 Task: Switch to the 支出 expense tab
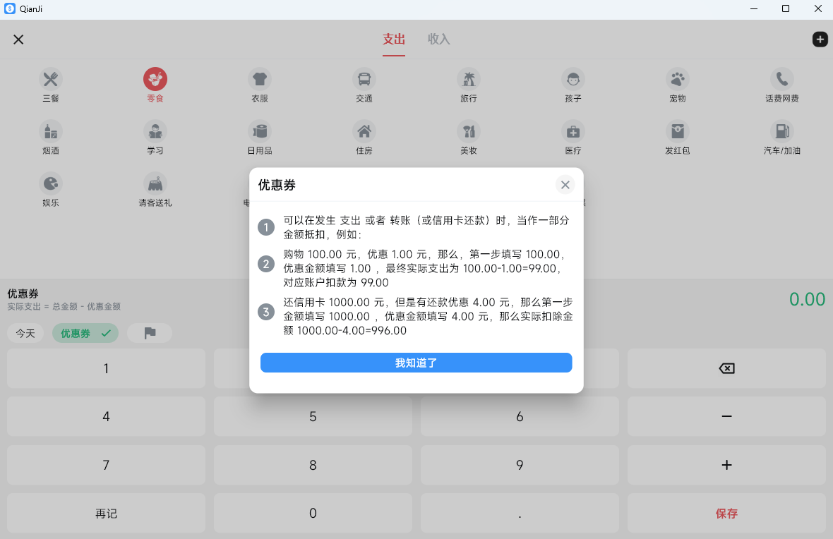(x=394, y=40)
